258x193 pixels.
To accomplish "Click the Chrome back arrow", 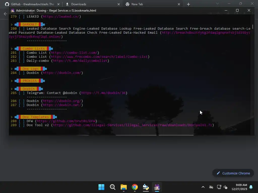I will 6,14.
